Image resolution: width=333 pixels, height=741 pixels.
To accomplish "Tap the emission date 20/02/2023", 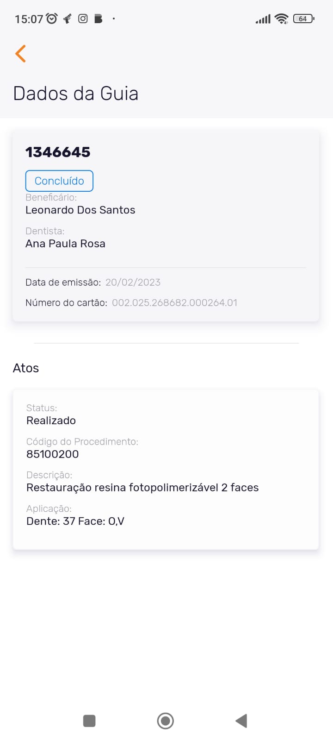I will pyautogui.click(x=133, y=282).
